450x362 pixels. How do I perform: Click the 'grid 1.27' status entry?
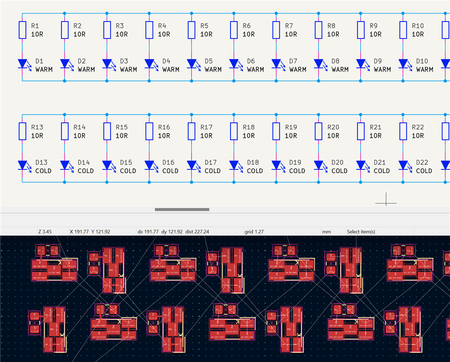click(x=254, y=232)
